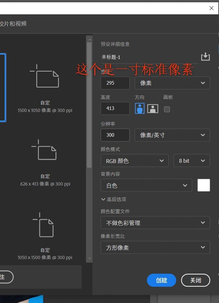Click the resolution field showing 300
219x303 pixels.
(x=115, y=135)
